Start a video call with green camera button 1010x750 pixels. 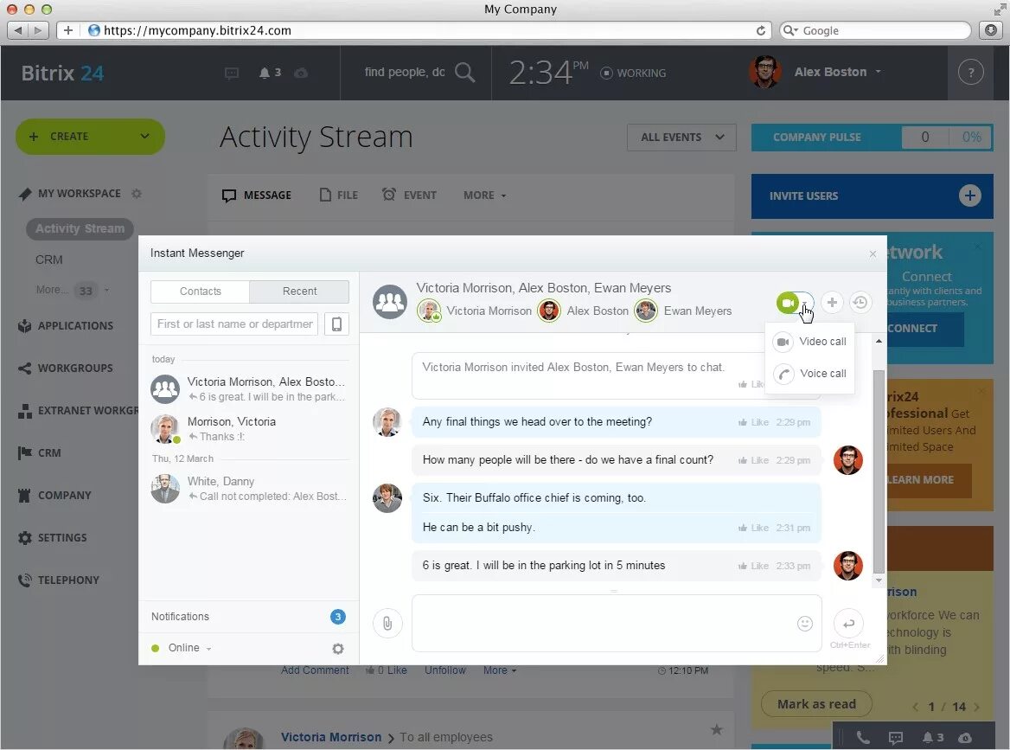tap(787, 303)
